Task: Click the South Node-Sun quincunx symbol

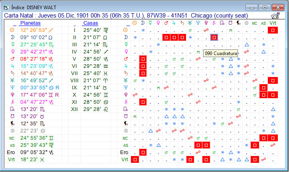Action: (x=135, y=117)
